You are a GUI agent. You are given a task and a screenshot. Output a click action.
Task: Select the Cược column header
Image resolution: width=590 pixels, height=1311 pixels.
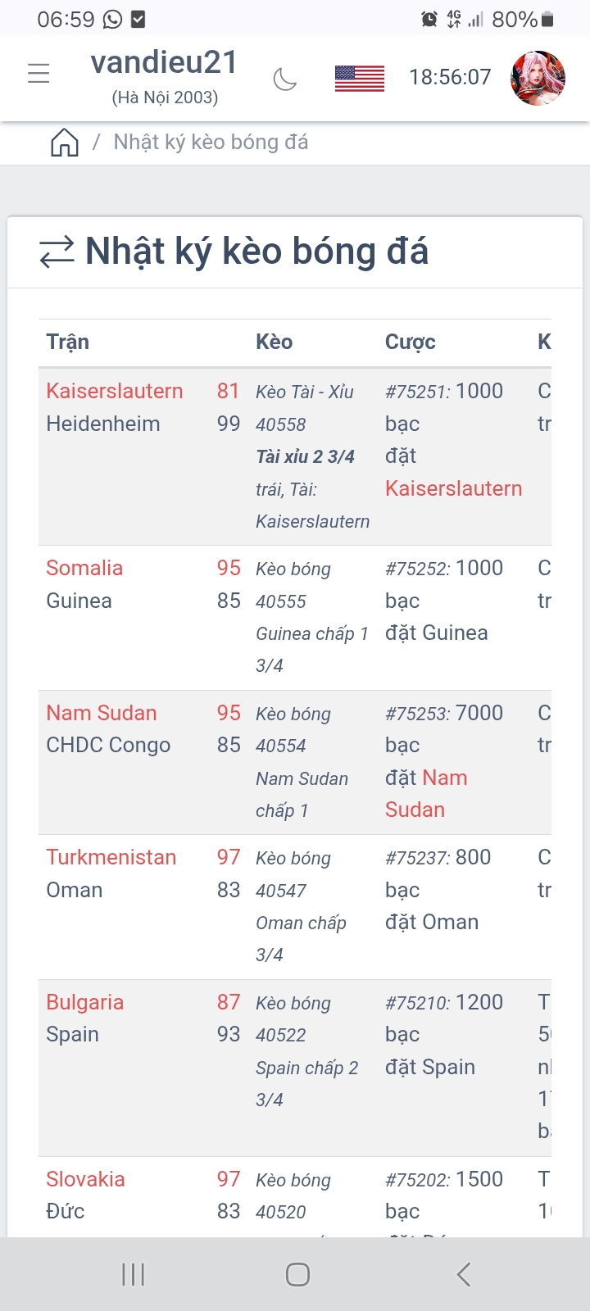click(x=410, y=342)
